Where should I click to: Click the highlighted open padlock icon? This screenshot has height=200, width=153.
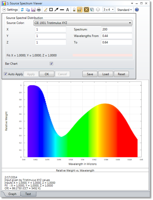[80, 10]
